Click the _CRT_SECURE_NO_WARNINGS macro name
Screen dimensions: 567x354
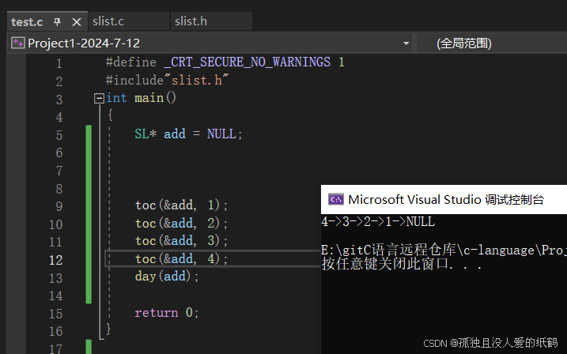coord(247,62)
